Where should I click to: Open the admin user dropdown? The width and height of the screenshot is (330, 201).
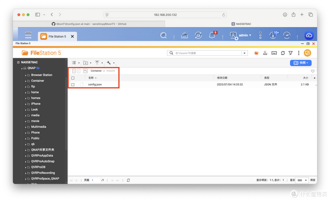(x=241, y=35)
